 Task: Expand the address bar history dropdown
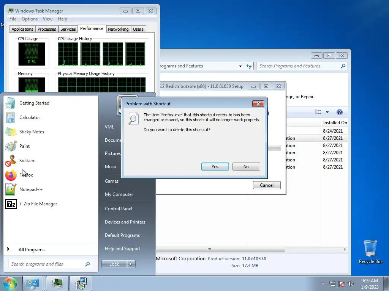tap(240, 66)
